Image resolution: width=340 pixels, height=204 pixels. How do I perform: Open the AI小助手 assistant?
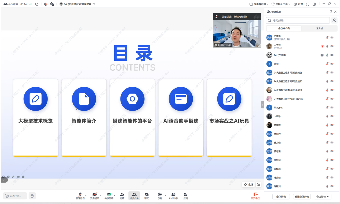(x=173, y=196)
